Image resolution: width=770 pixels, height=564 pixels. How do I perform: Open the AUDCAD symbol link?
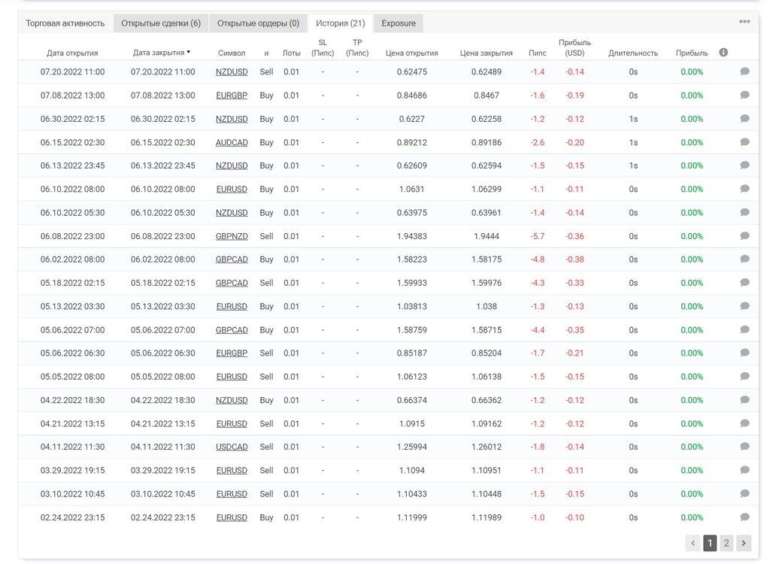232,142
